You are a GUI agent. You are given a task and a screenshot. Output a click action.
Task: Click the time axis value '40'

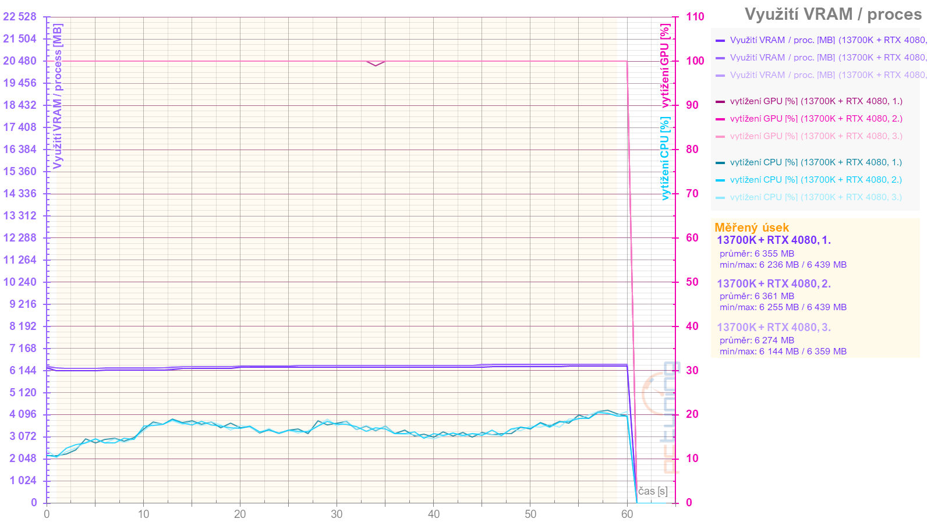point(433,514)
